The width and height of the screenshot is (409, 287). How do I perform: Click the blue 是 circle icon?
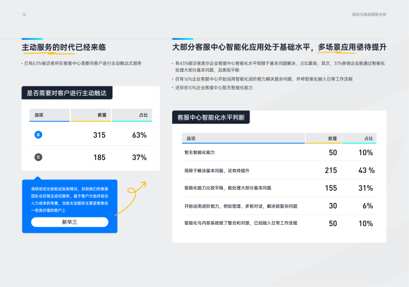click(x=39, y=135)
